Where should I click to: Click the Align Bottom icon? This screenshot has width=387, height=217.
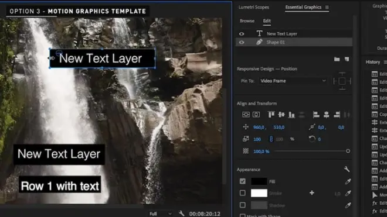(291, 115)
